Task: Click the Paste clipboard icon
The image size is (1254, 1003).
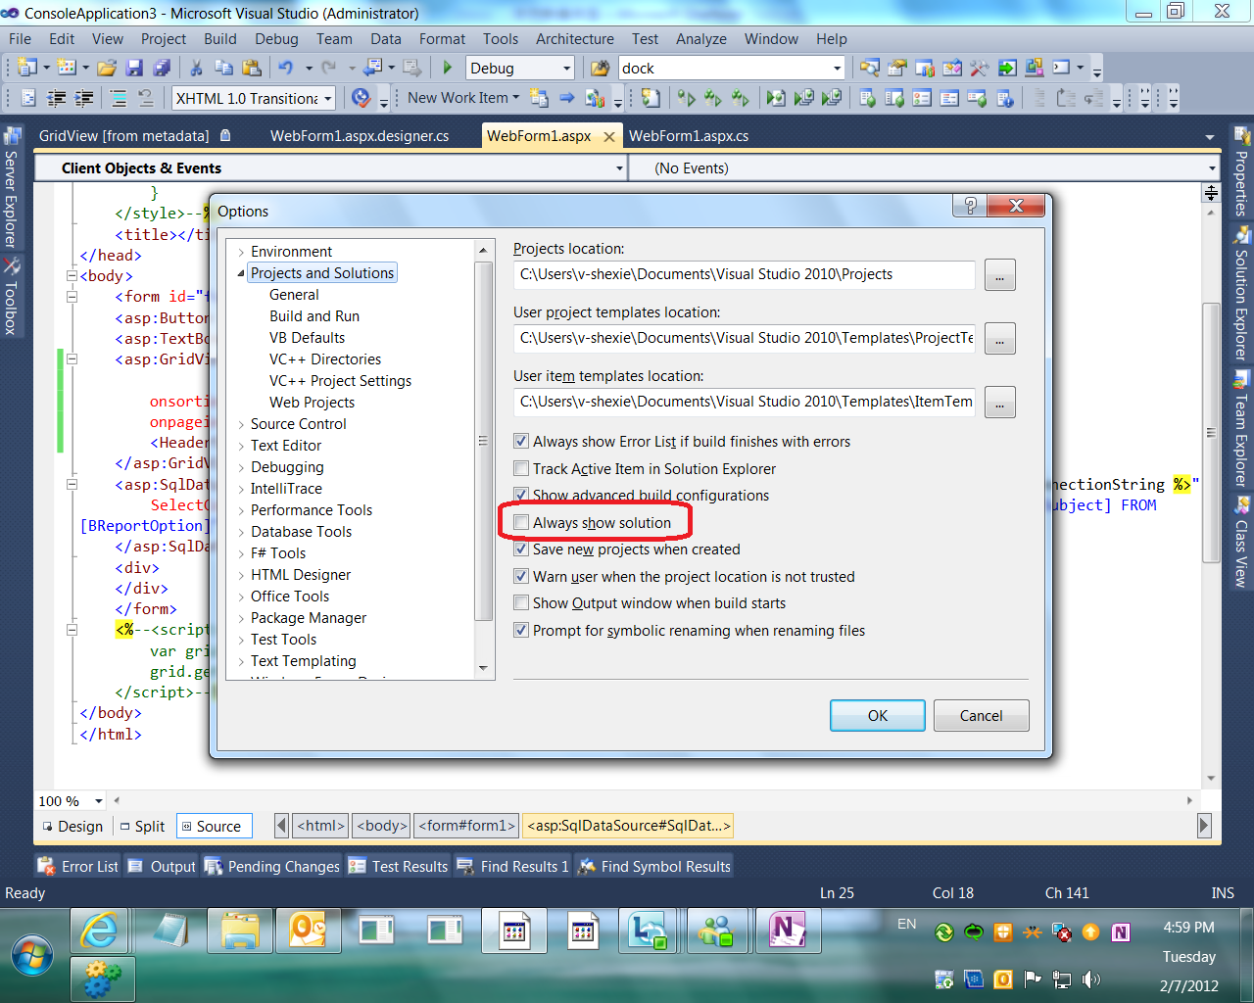Action: coord(252,68)
